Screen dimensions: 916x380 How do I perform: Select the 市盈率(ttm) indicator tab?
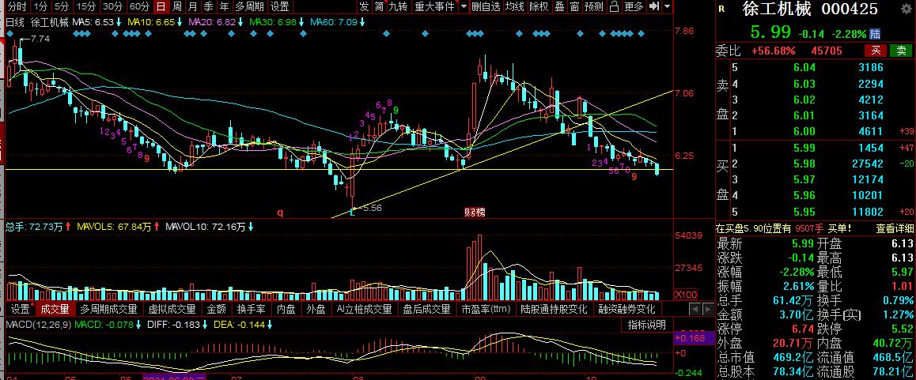(486, 309)
